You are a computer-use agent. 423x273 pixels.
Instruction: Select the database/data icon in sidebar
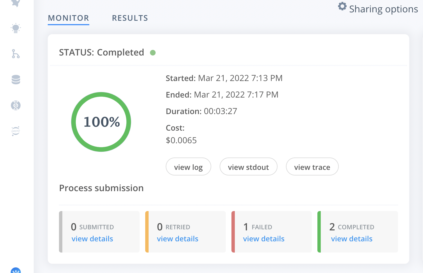tap(15, 80)
